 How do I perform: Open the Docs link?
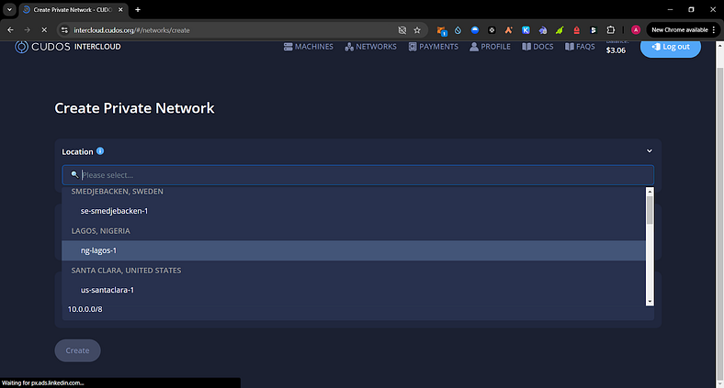[537, 47]
